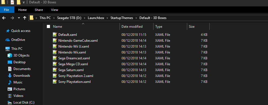Click the Nintendo Wii.xaml file icon

55,52
